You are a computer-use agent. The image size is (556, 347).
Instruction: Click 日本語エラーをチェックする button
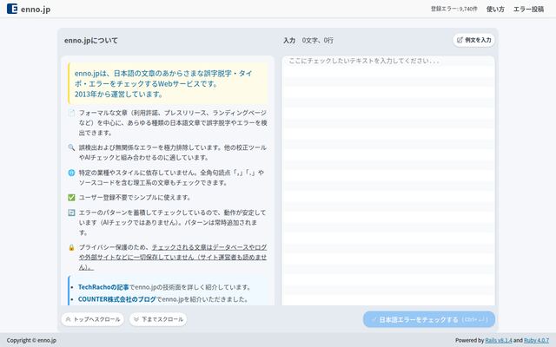429,319
